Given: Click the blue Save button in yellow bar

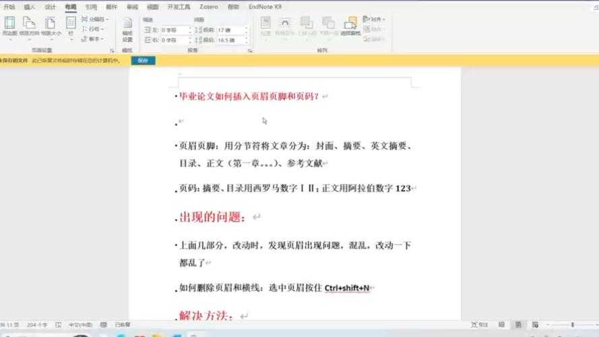Looking at the screenshot, I should click(144, 61).
